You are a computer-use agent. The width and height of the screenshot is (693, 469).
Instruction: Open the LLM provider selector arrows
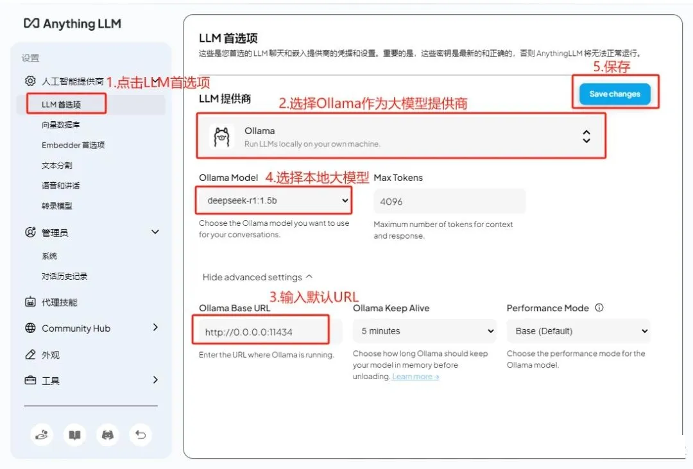(586, 137)
